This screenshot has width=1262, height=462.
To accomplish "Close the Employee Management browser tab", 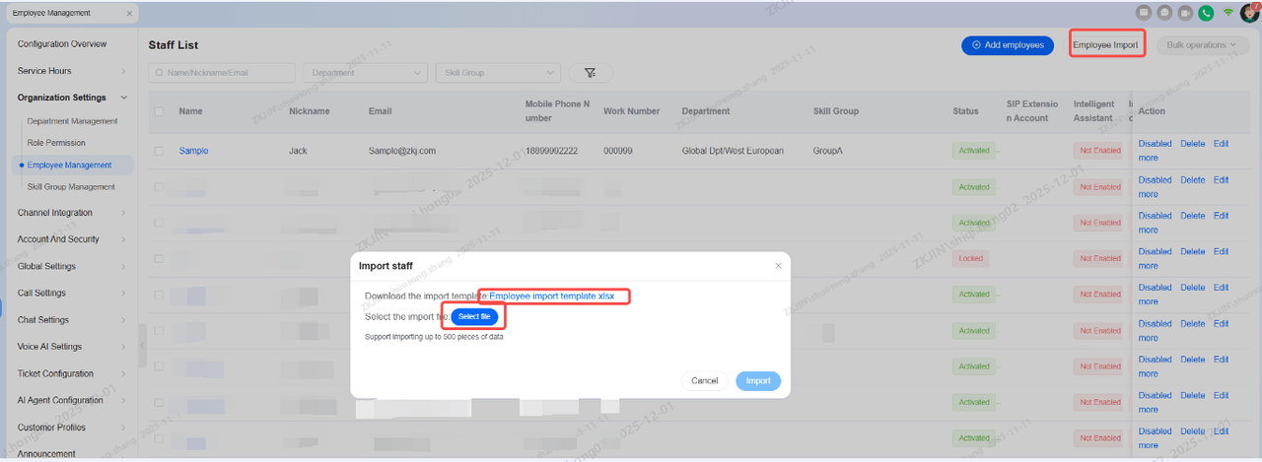I will click(130, 14).
